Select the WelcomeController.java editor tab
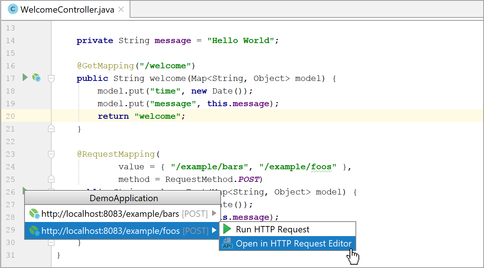Screen dimensions: 484x268 coord(66,9)
